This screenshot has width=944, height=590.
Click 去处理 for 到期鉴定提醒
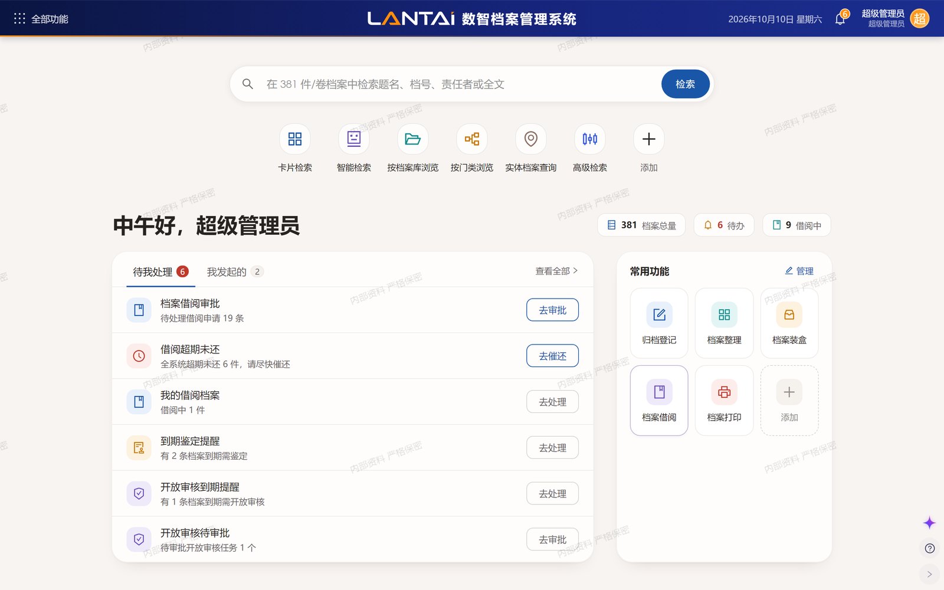552,448
